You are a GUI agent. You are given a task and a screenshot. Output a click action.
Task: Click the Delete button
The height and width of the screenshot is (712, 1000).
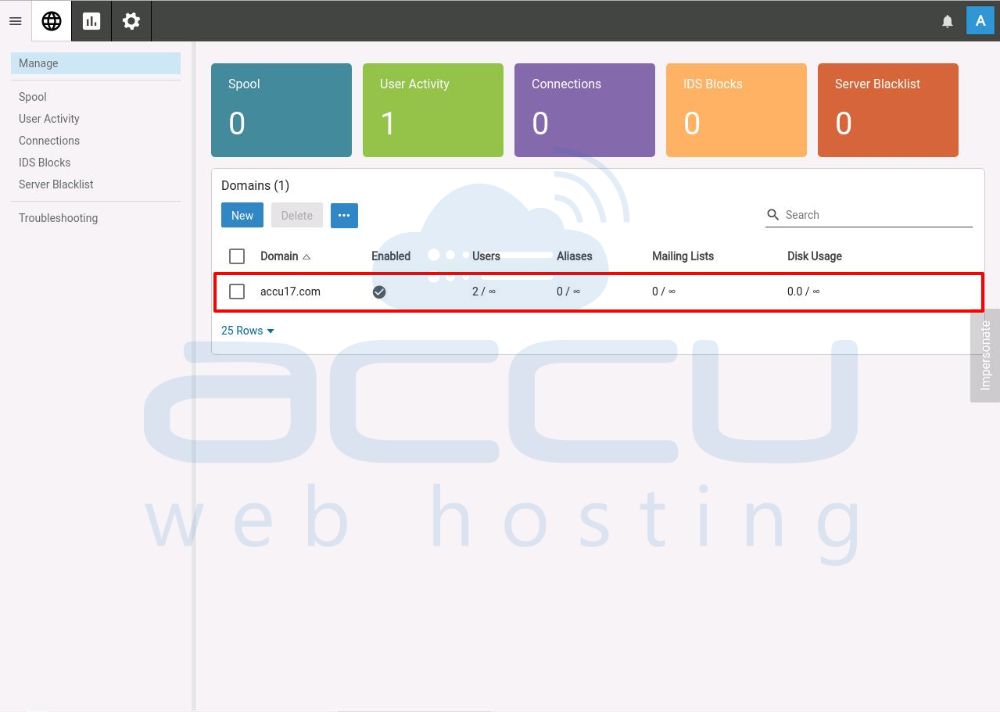[297, 216]
